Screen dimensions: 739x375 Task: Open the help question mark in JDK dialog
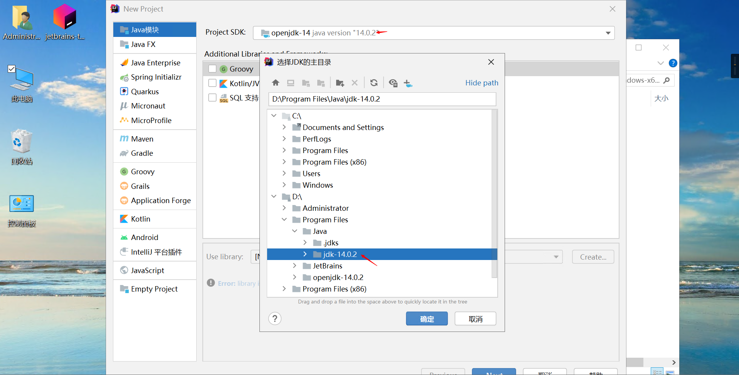point(275,318)
